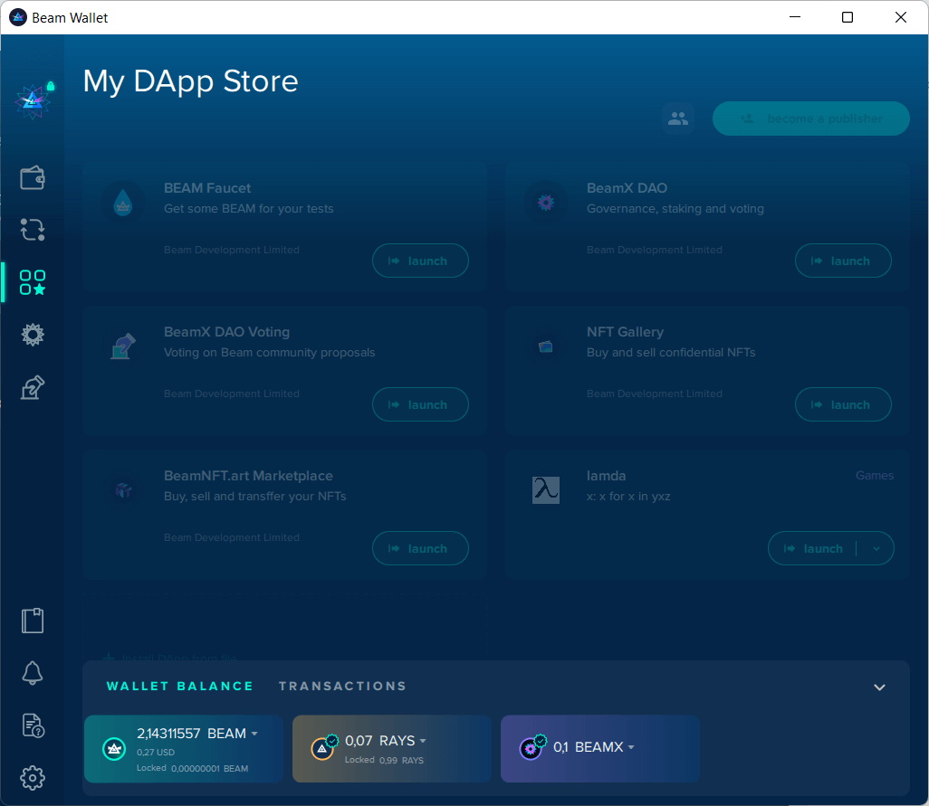This screenshot has height=806, width=929.
Task: Expand the RAYS asset dropdown arrow
Action: (423, 742)
